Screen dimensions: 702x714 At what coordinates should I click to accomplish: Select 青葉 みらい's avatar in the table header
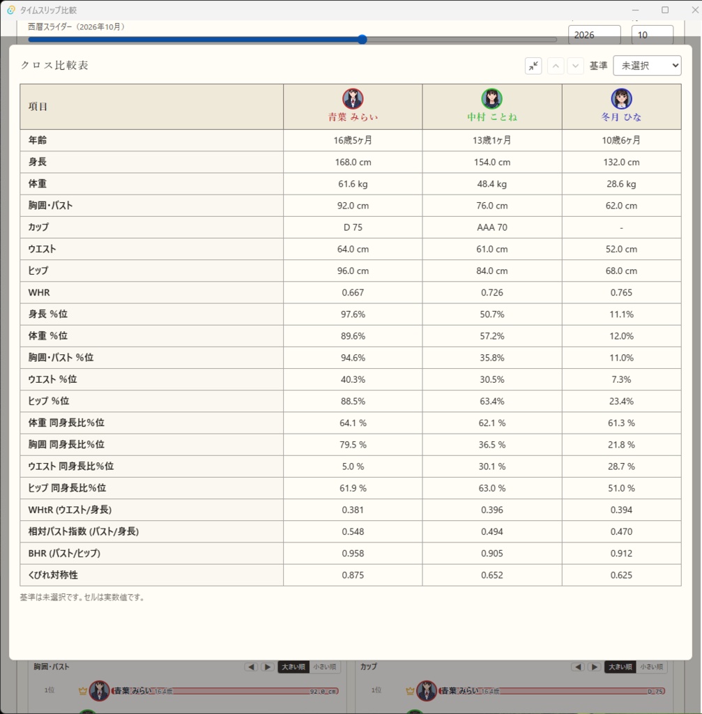coord(353,99)
